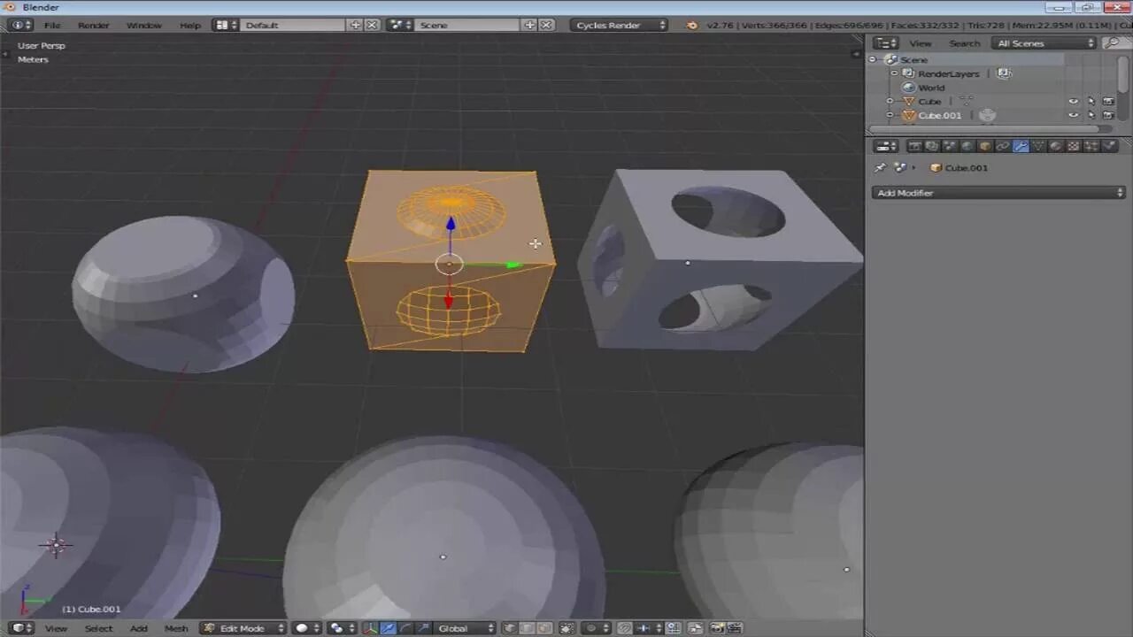Image resolution: width=1133 pixels, height=637 pixels.
Task: Open viewport shading sphere dropdown
Action: coord(307,628)
